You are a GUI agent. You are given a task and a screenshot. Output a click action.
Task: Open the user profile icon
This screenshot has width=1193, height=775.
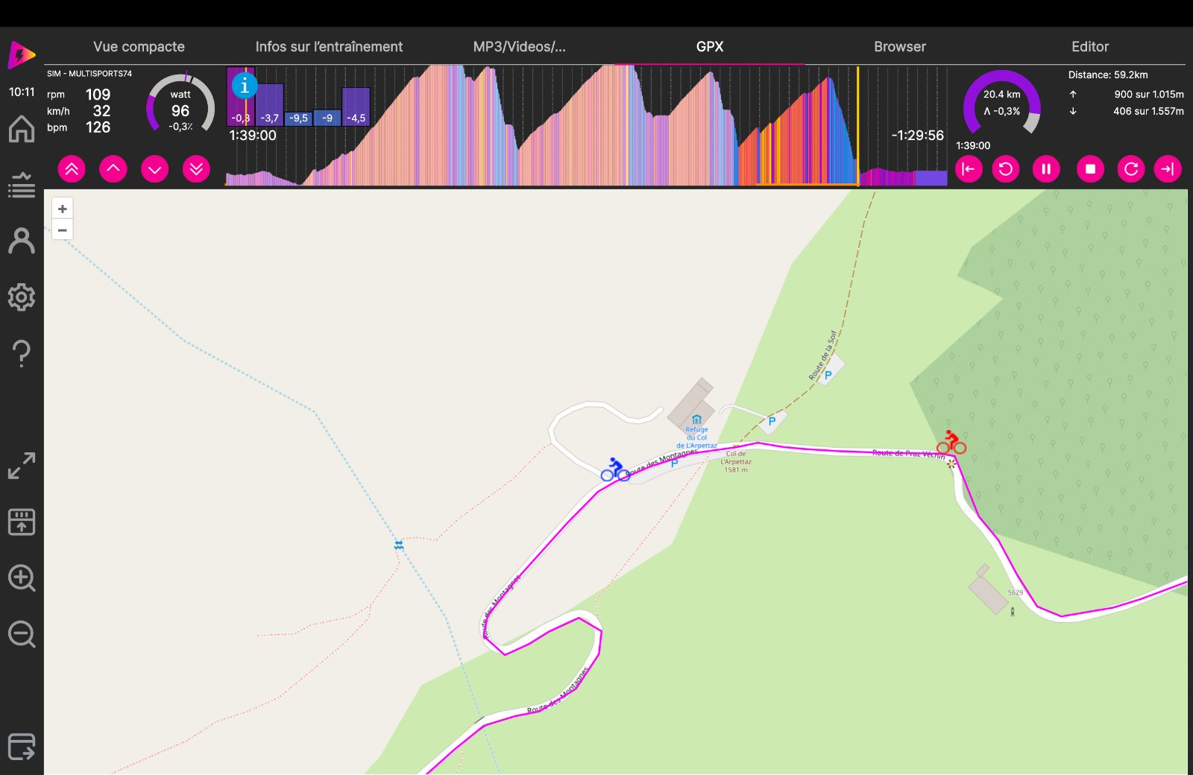pos(22,241)
